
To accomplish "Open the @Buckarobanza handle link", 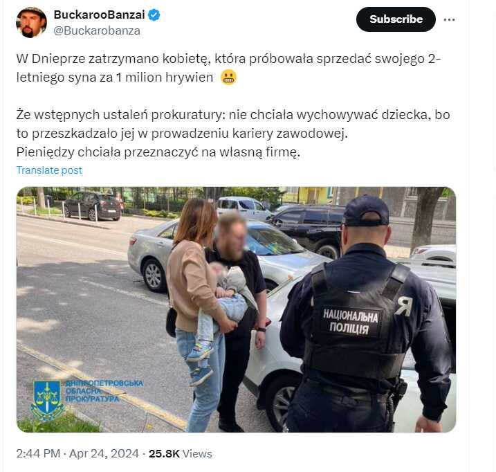I will (x=97, y=30).
